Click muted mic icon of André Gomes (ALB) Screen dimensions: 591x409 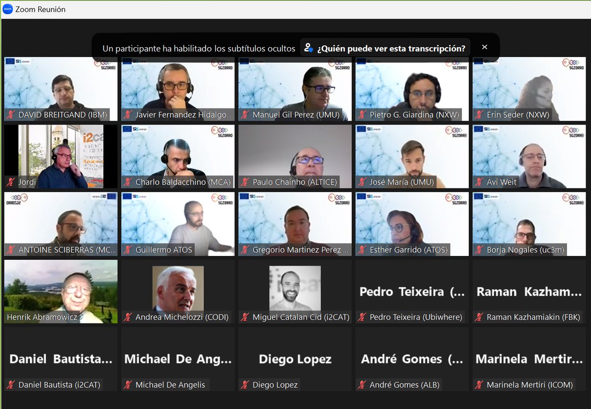pos(362,385)
